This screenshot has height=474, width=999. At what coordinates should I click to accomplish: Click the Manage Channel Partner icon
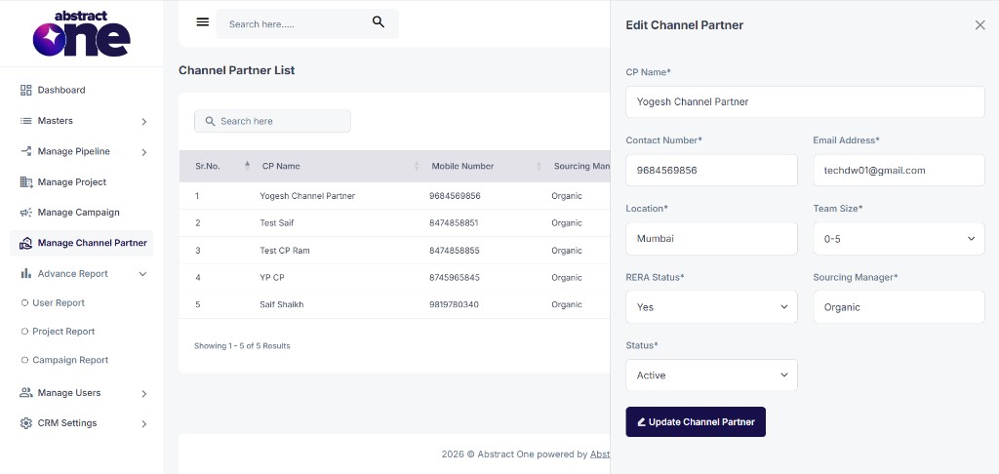click(x=26, y=243)
